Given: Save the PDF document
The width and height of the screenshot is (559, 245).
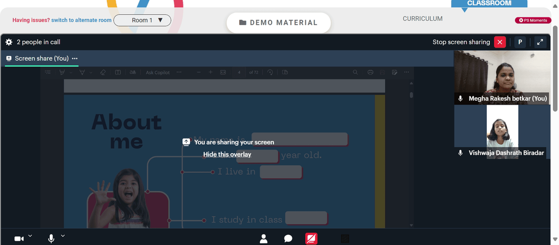Looking at the screenshot, I should click(x=382, y=72).
